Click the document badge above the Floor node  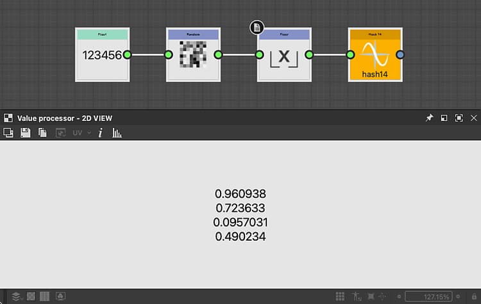pyautogui.click(x=257, y=28)
